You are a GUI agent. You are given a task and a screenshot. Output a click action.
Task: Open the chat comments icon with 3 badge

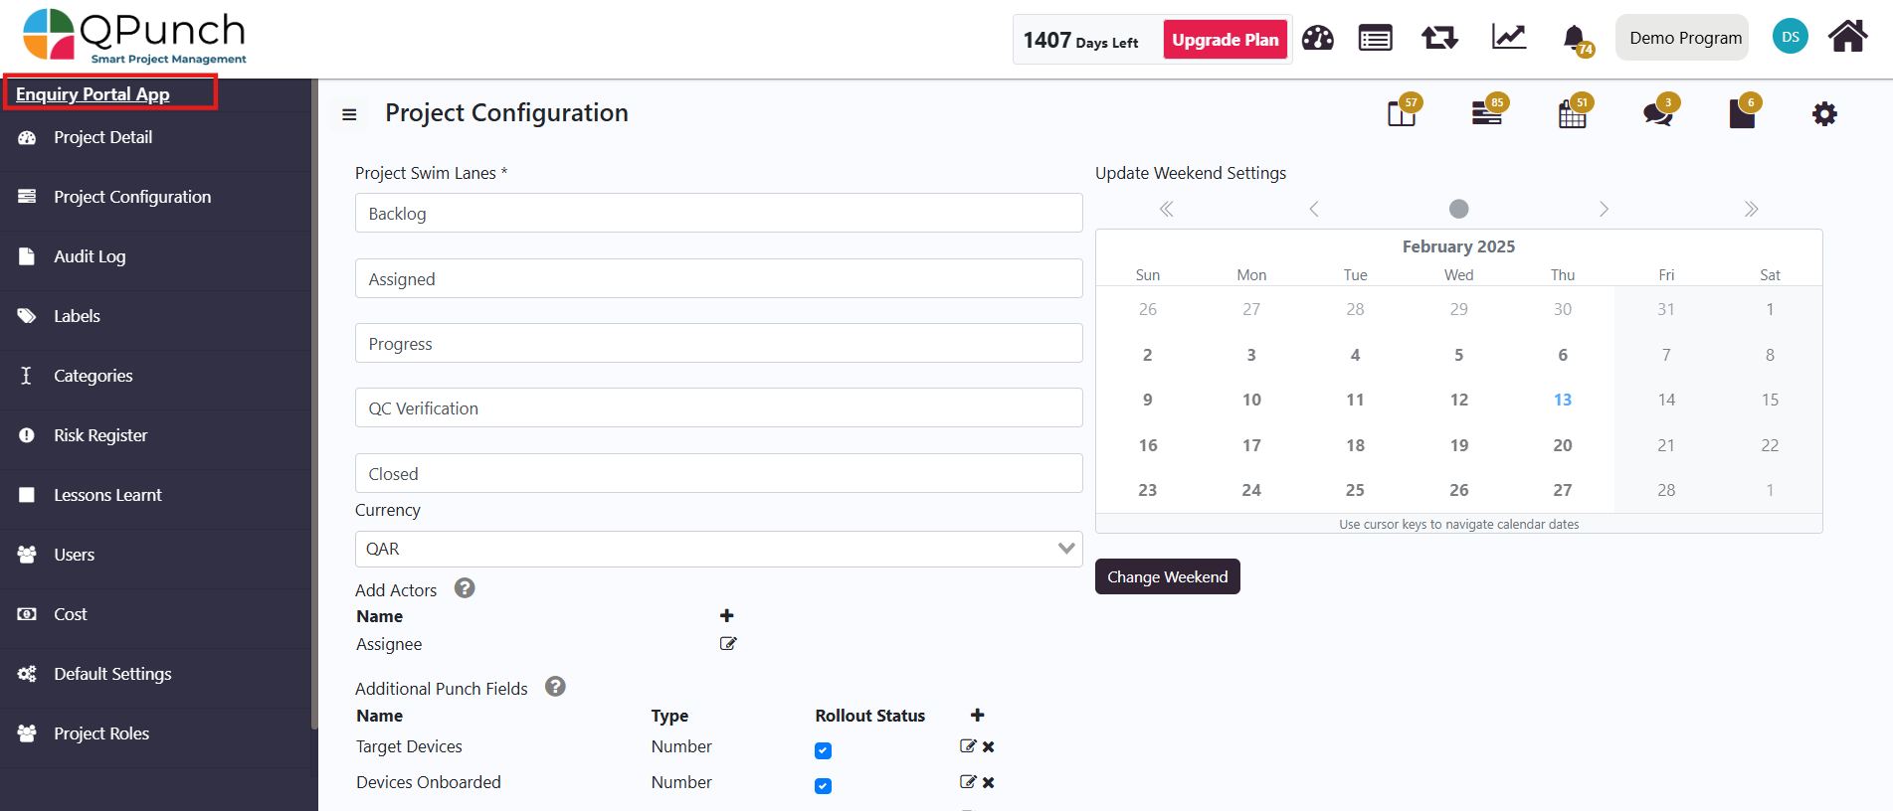[1659, 111]
